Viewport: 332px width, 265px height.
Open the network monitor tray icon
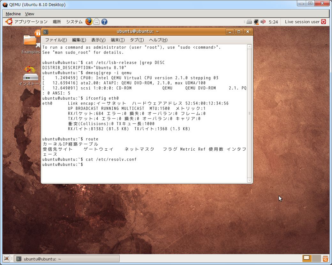tap(256, 22)
